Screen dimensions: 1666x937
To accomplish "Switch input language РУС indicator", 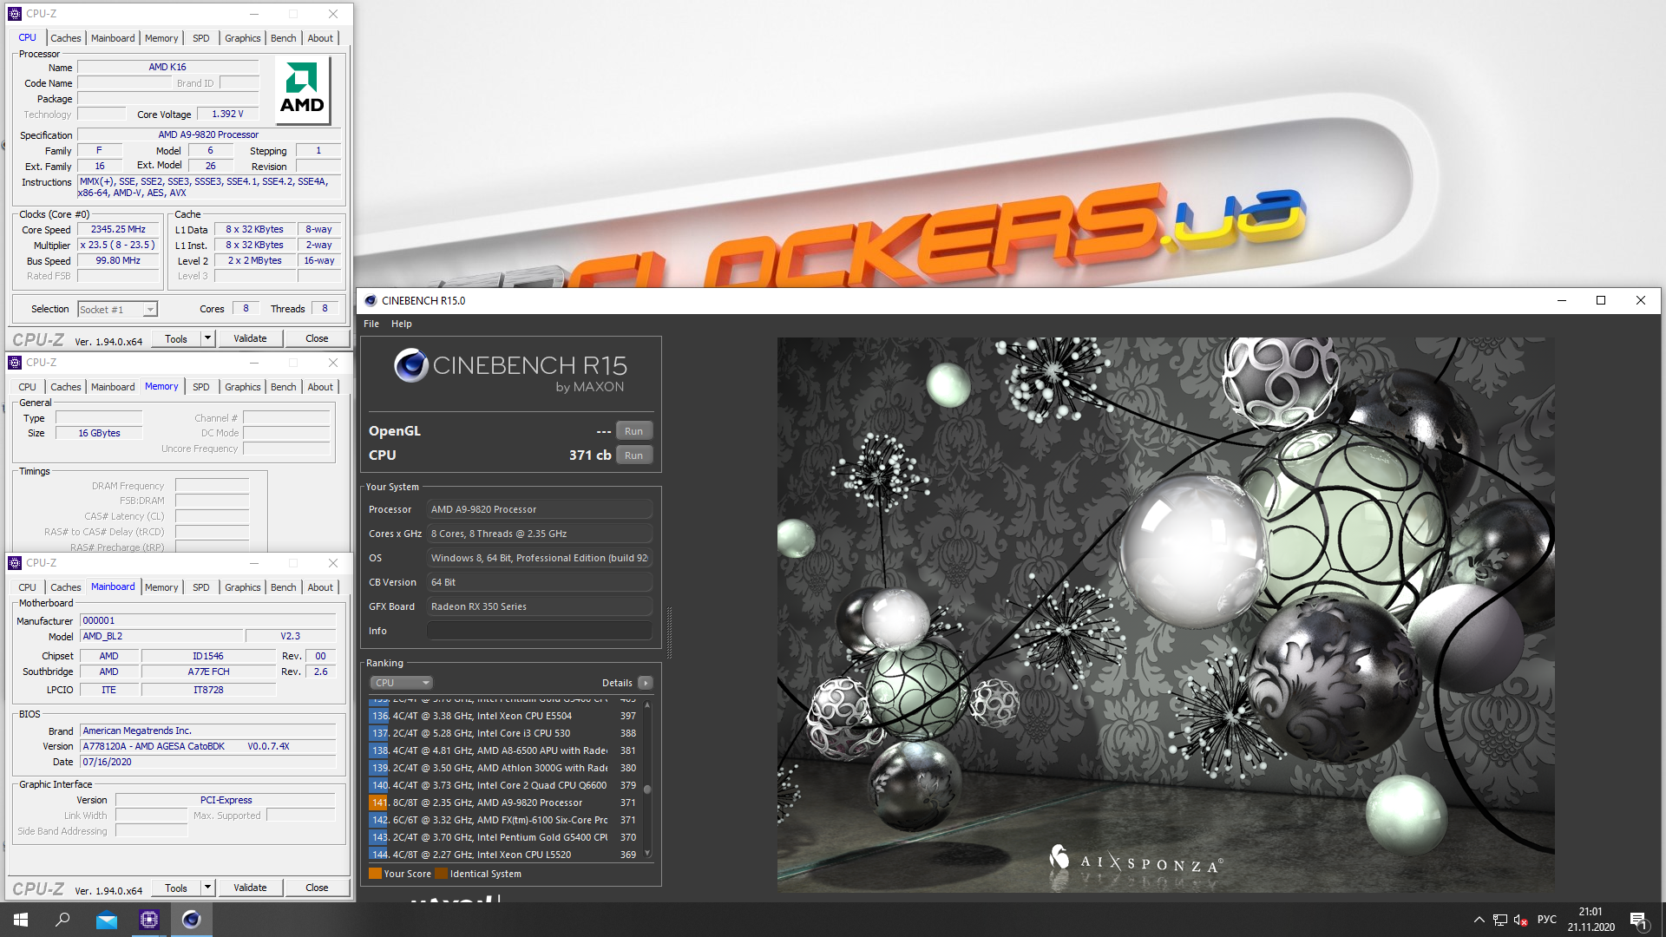I will 1546,920.
